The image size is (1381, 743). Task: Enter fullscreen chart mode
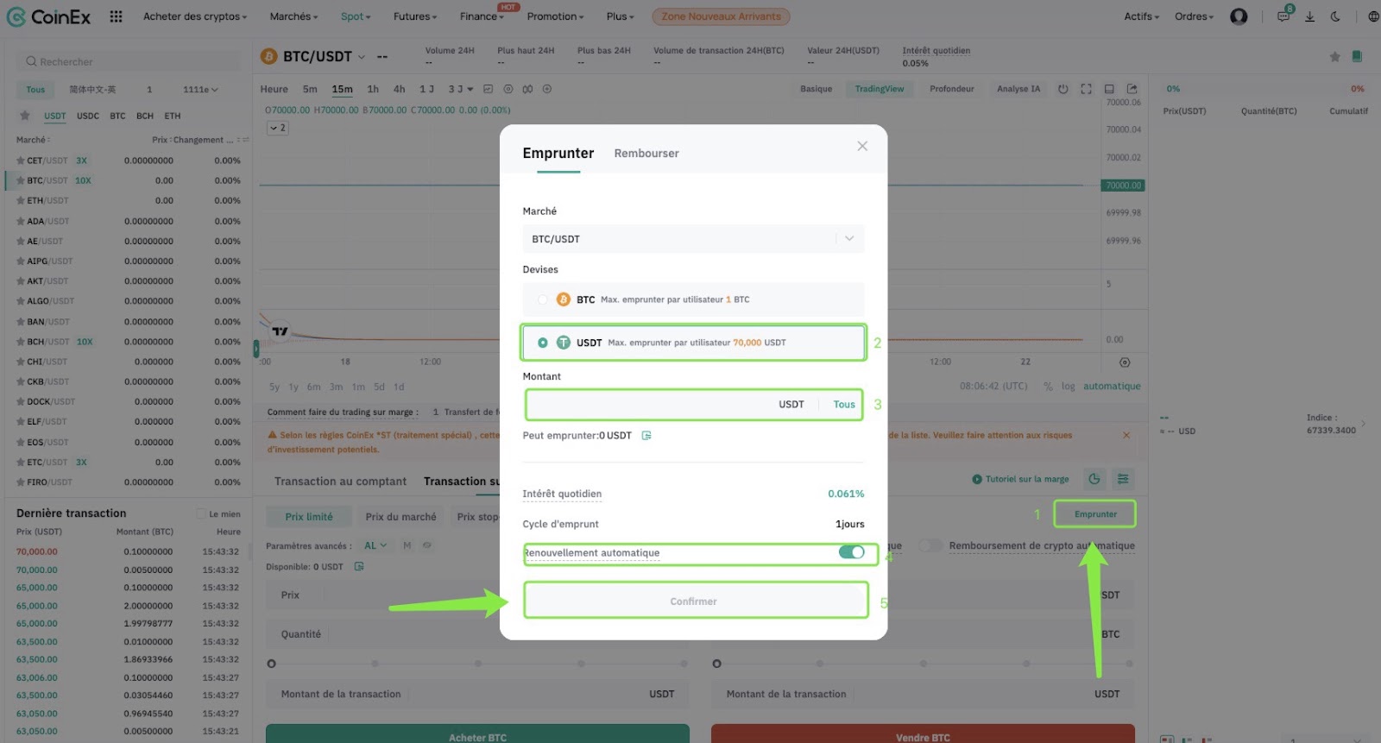(1086, 89)
